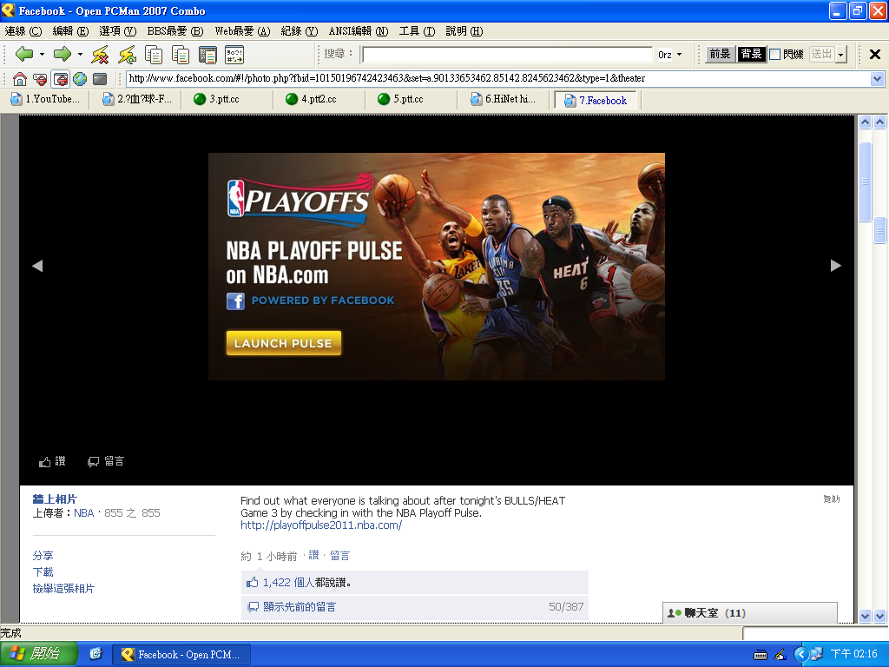Click the comment bubble beside 顯示先前的留言

click(254, 607)
